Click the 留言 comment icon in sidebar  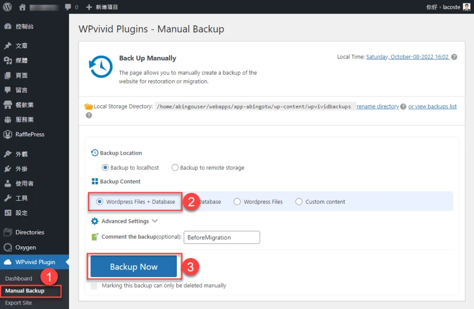(x=8, y=90)
